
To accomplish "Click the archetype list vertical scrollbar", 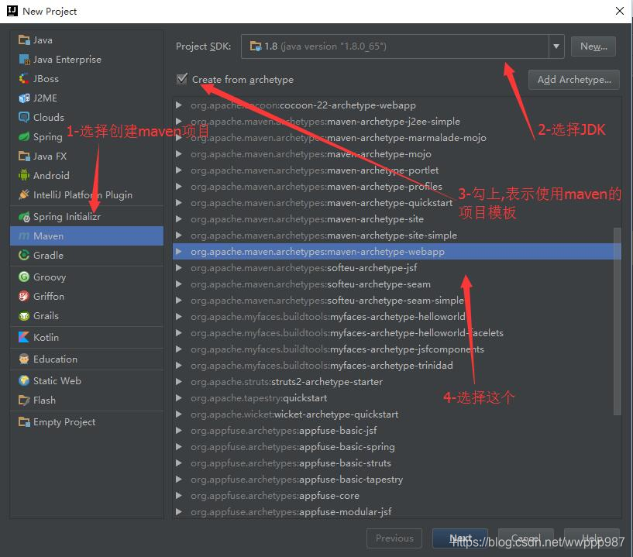I will point(617,321).
